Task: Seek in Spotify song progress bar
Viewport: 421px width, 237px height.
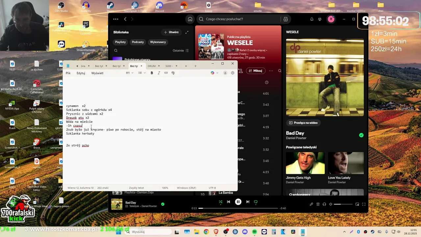Action: coord(238,208)
